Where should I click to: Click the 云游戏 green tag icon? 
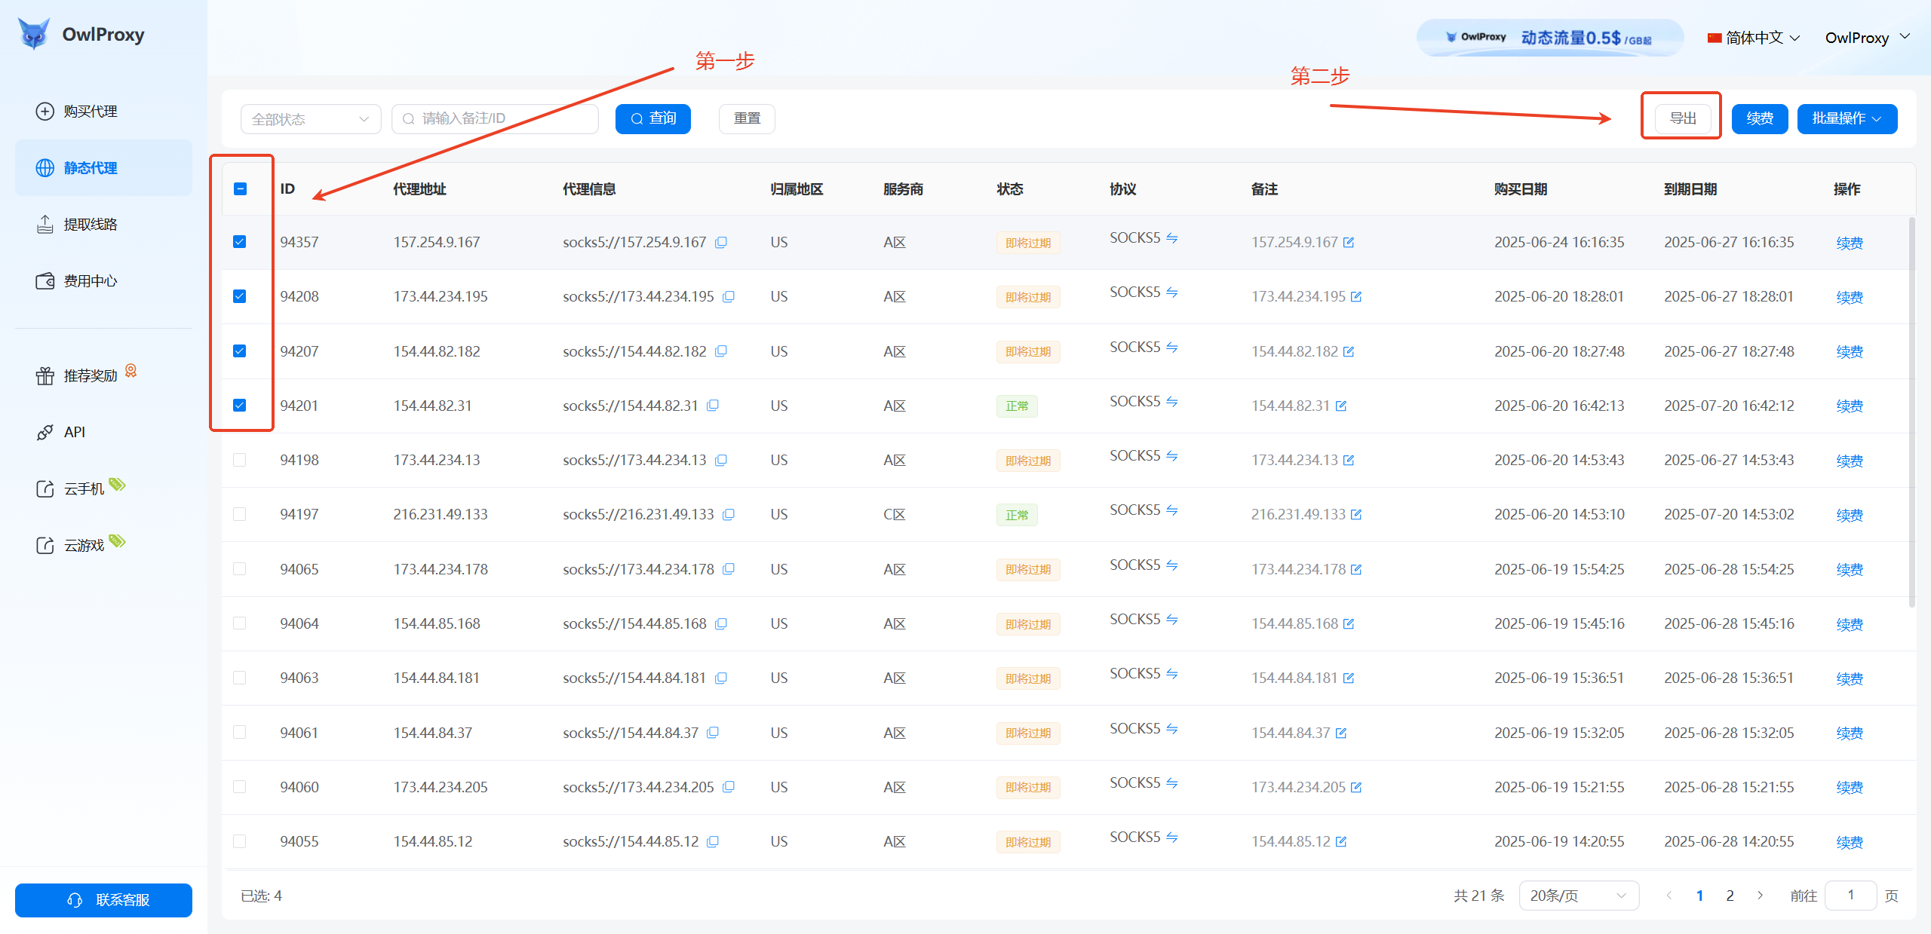pyautogui.click(x=117, y=540)
